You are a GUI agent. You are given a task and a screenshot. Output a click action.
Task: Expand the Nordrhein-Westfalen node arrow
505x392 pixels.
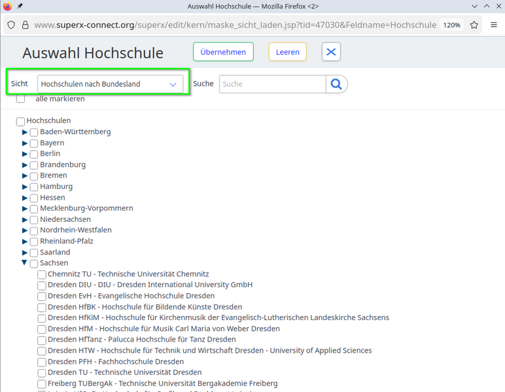pyautogui.click(x=25, y=230)
